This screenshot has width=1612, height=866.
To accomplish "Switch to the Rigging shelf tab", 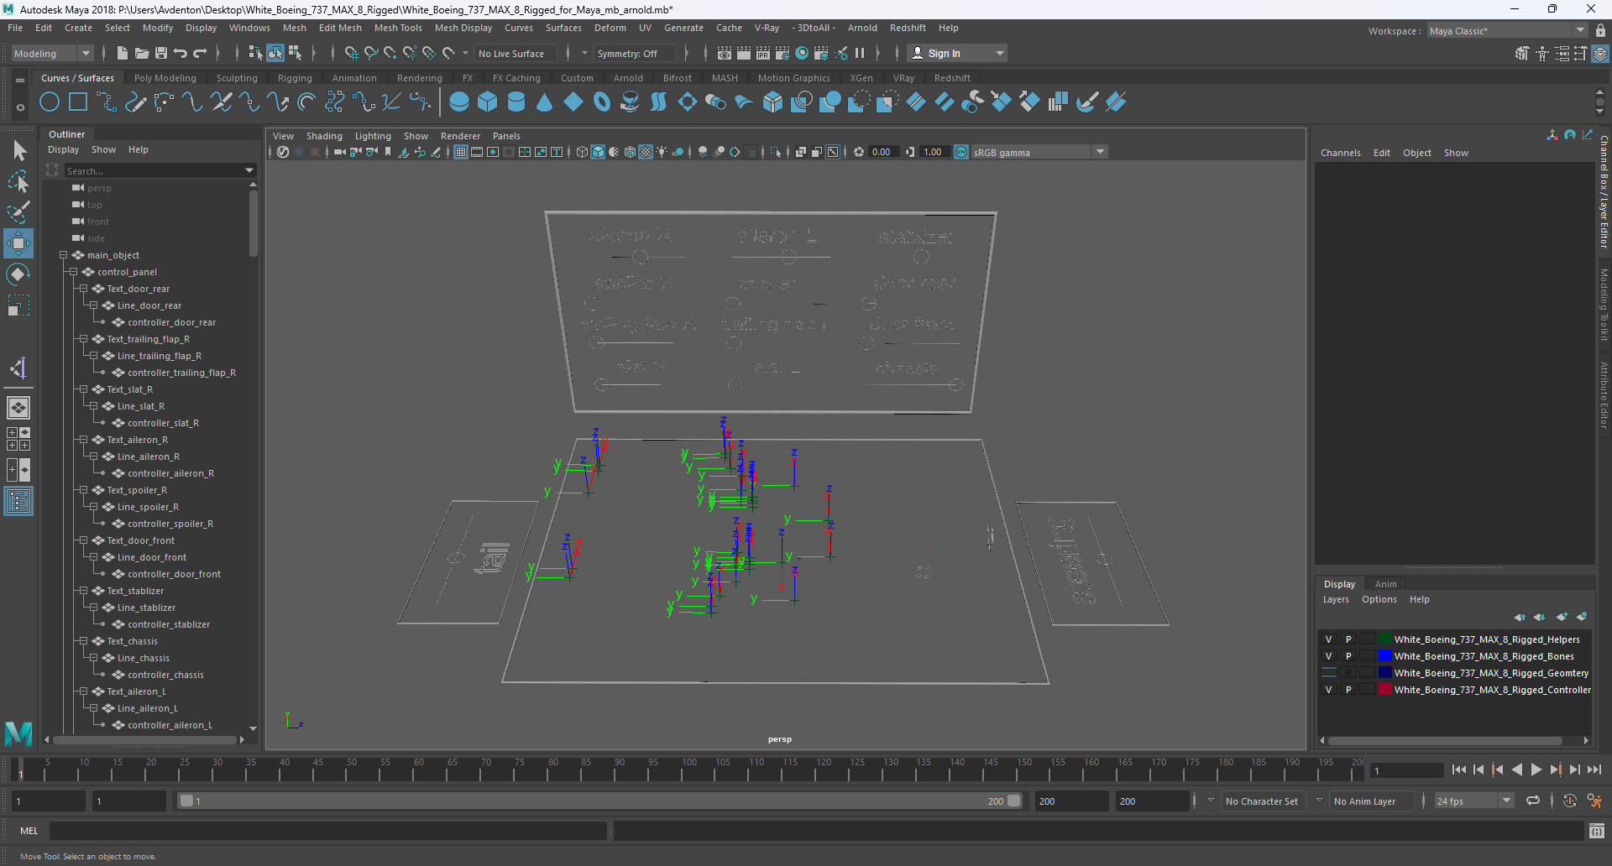I will coord(295,78).
